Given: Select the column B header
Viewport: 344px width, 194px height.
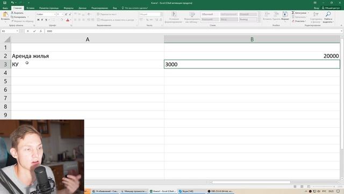Looking at the screenshot, I should (252, 39).
